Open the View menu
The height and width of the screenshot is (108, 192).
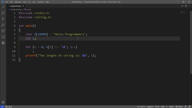[25, 2]
